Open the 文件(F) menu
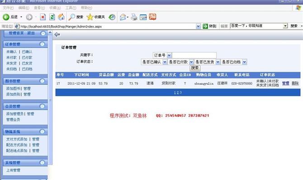303x180 pixels. (8, 8)
